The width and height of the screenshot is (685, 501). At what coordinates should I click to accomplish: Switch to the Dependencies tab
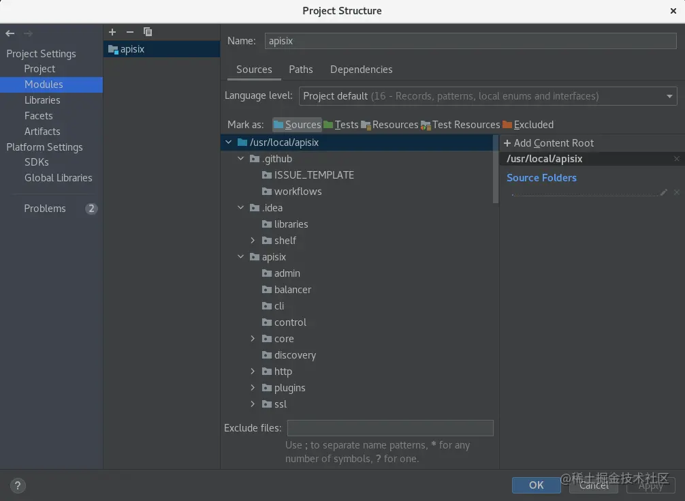click(361, 70)
